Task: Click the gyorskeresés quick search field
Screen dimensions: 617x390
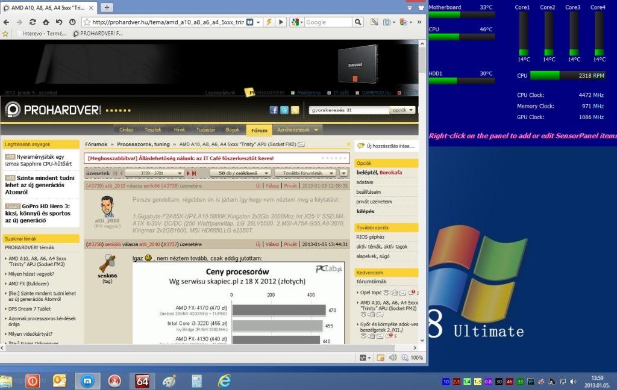Action: (x=349, y=110)
